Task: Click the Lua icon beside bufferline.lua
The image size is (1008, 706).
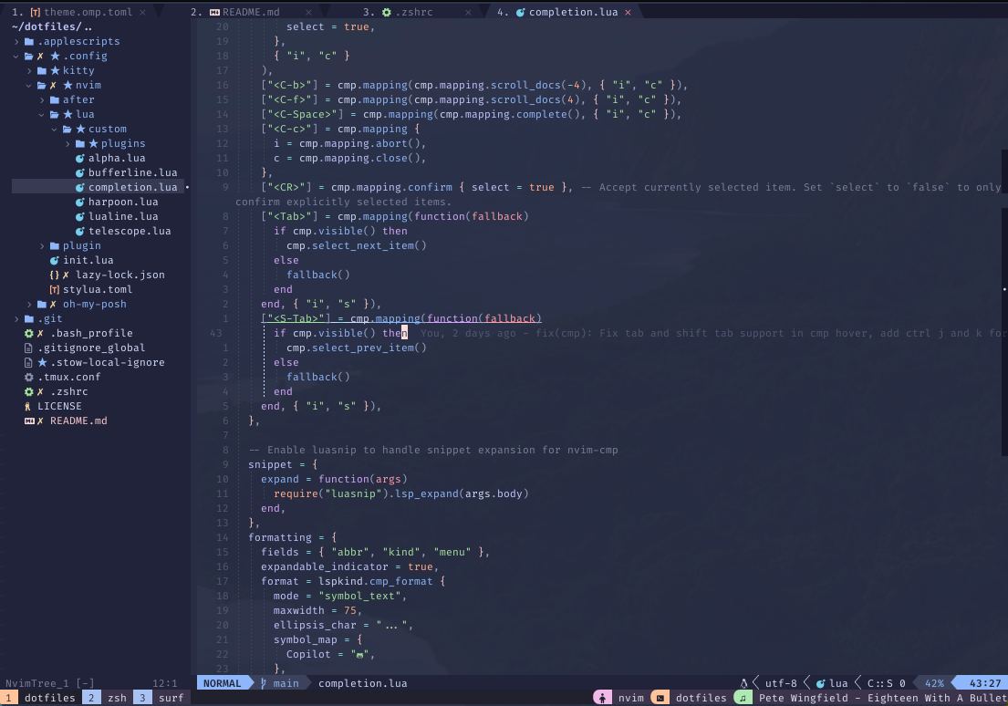Action: (x=79, y=172)
